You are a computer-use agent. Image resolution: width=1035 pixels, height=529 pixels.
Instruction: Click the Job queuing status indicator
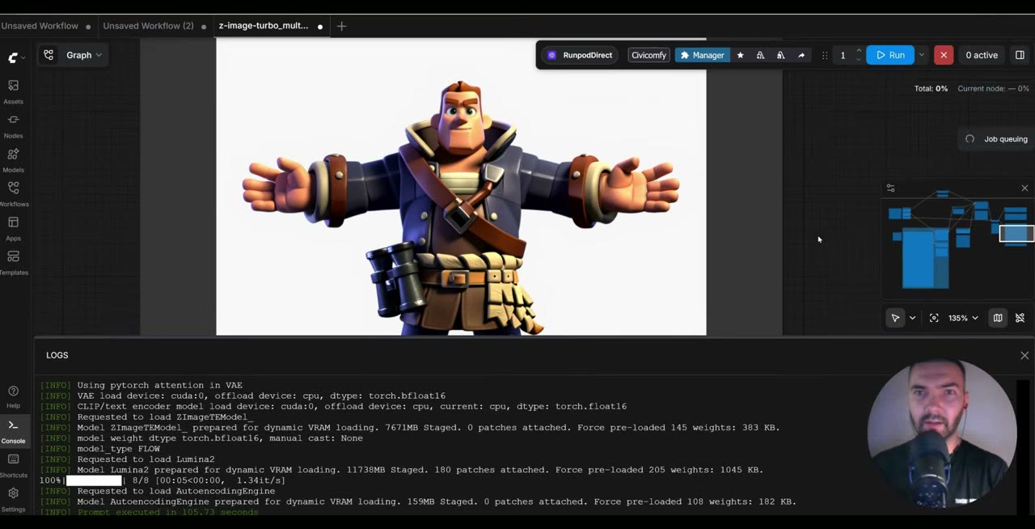(996, 139)
